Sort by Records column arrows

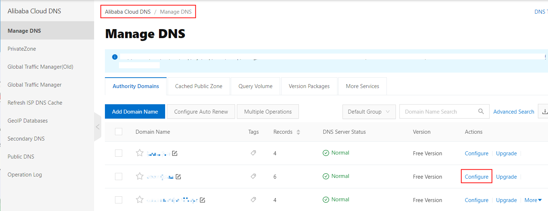click(298, 132)
